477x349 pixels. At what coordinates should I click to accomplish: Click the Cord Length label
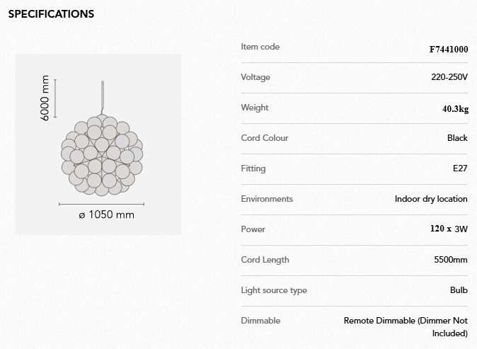click(x=265, y=260)
